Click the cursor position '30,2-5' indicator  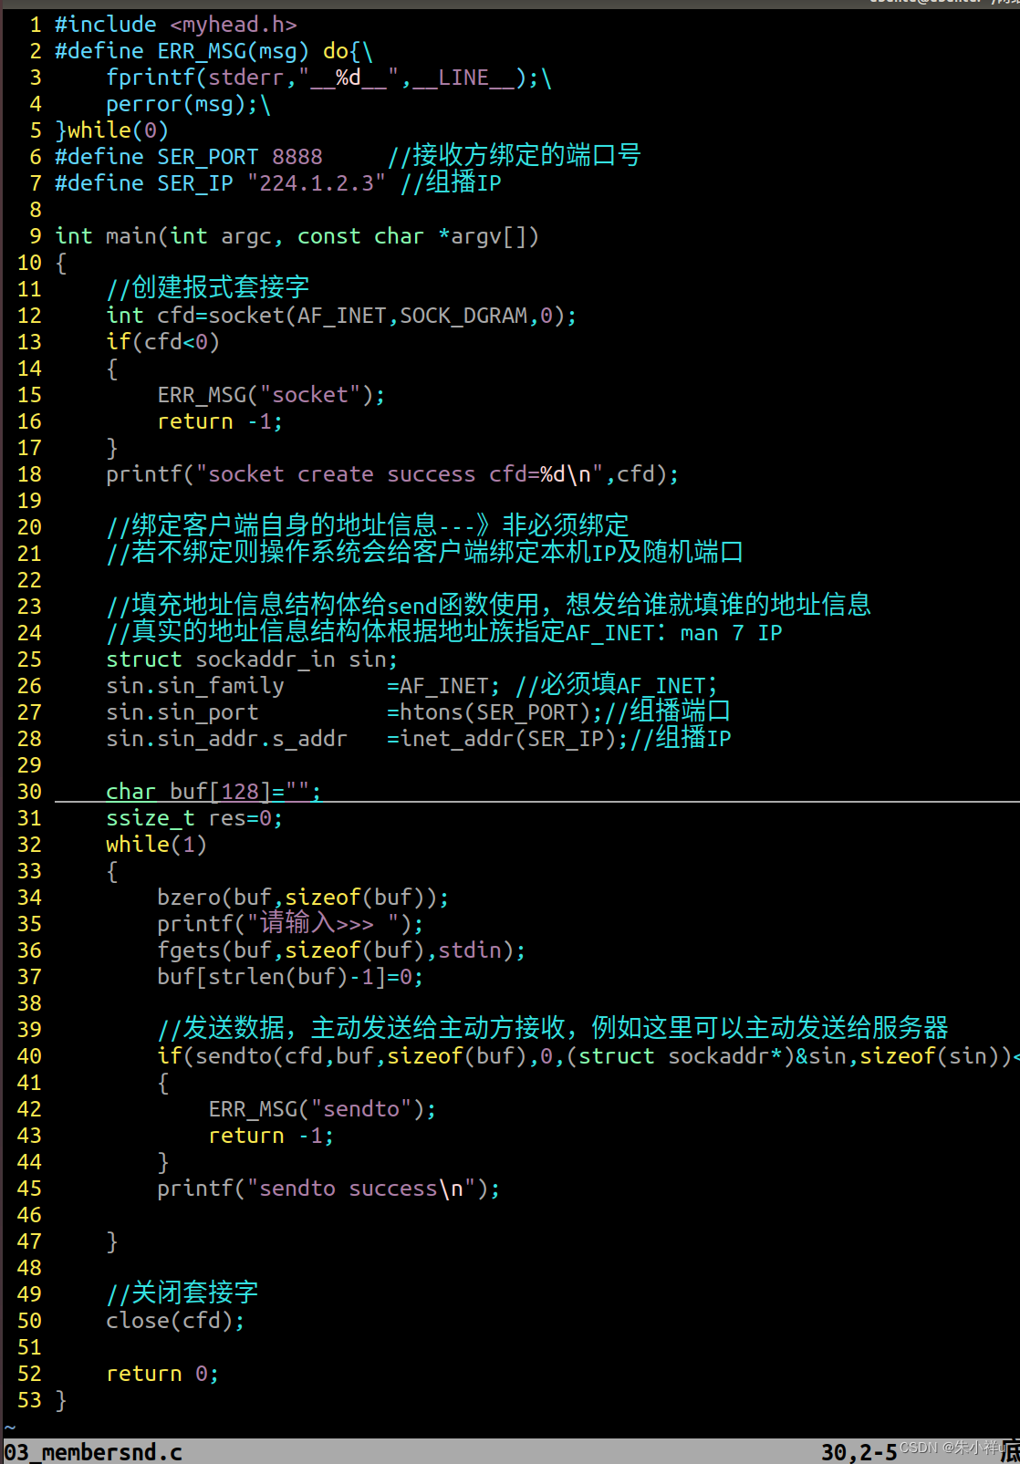[859, 1452]
